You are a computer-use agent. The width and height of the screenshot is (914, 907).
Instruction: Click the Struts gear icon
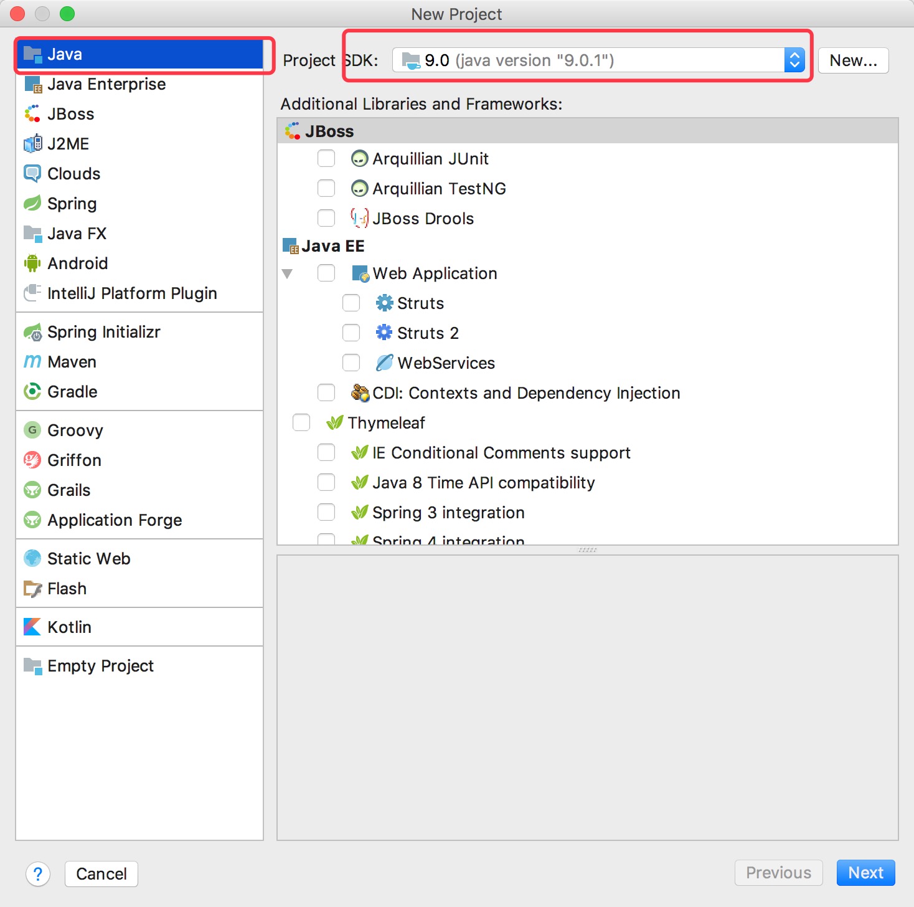(x=384, y=303)
